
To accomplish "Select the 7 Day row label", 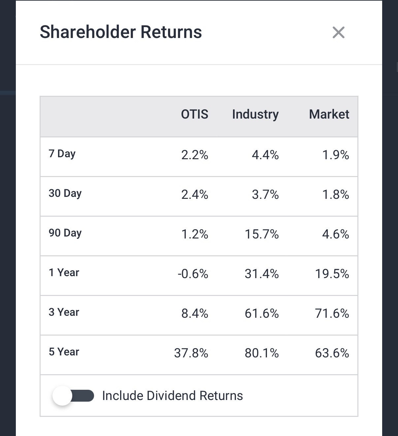I will (x=62, y=154).
